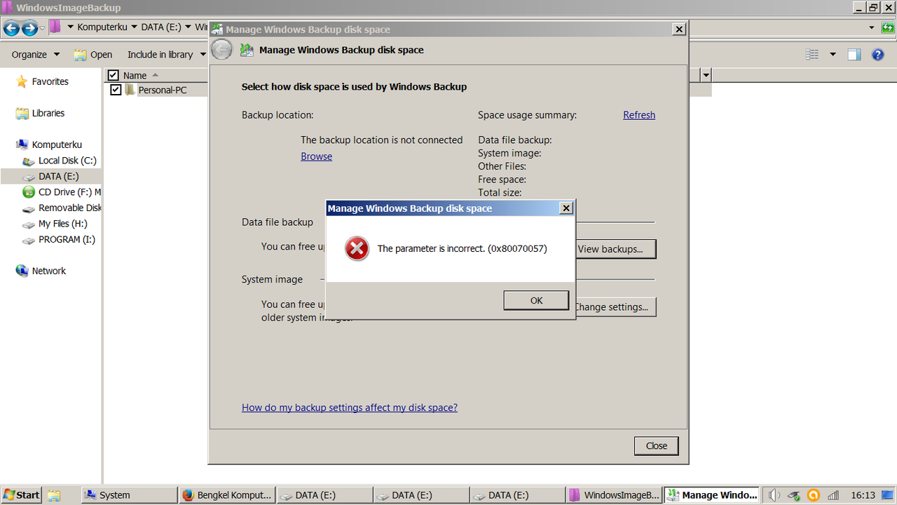The image size is (897, 505).
Task: Toggle the preview pane icon
Action: (854, 55)
